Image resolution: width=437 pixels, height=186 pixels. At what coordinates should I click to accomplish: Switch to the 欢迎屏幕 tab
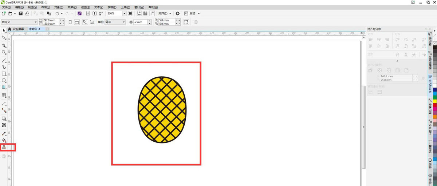(x=18, y=29)
